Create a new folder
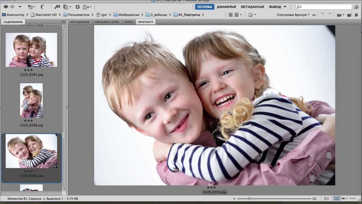Screen dimensions: 362x204 [349, 15]
